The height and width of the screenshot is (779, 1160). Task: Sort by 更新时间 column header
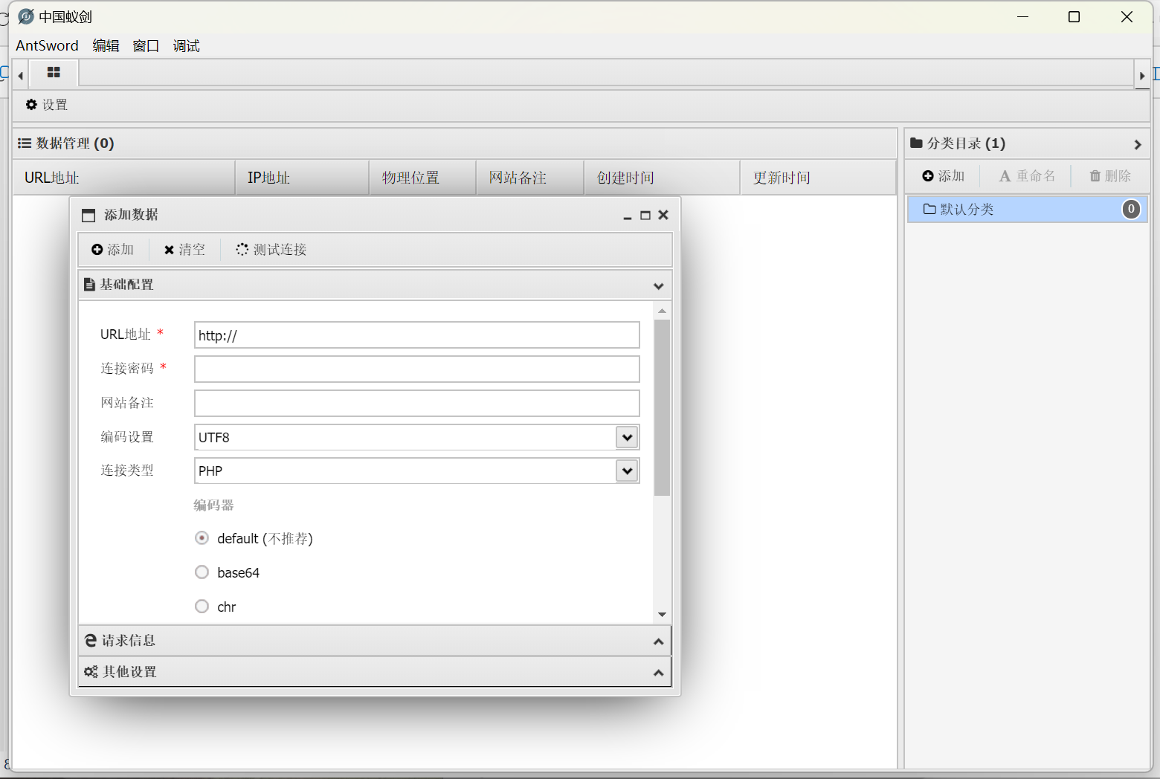[x=818, y=178]
